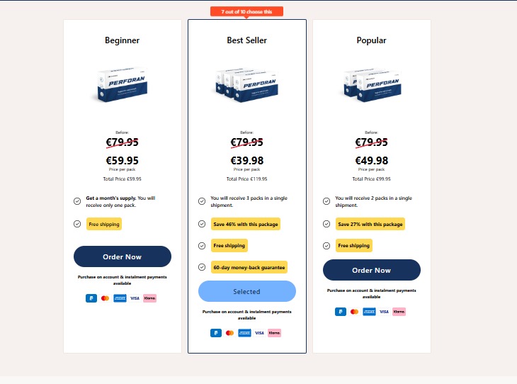Click the Visa icon in the Popular card
The height and width of the screenshot is (384, 517).
[x=384, y=311]
